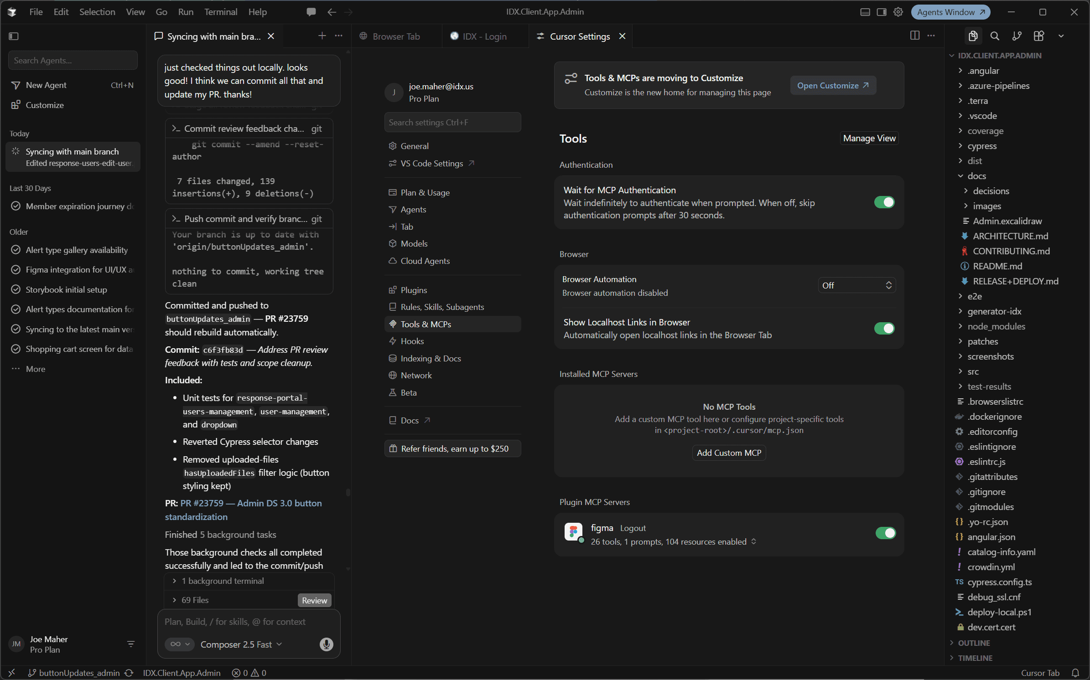The height and width of the screenshot is (680, 1090).
Task: Open the Extensions icon in sidebar
Action: [x=1038, y=36]
